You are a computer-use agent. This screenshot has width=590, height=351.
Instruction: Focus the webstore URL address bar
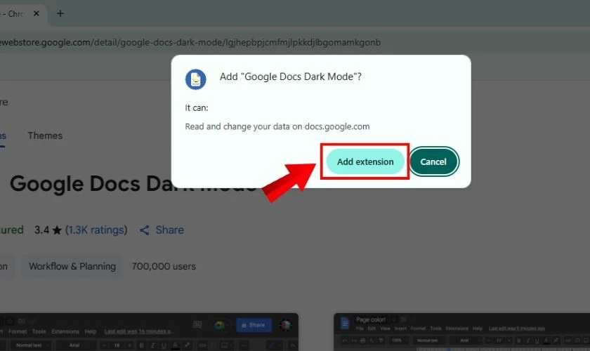click(x=295, y=42)
